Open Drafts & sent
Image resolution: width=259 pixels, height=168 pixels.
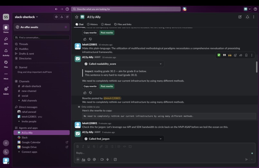(x=26, y=54)
